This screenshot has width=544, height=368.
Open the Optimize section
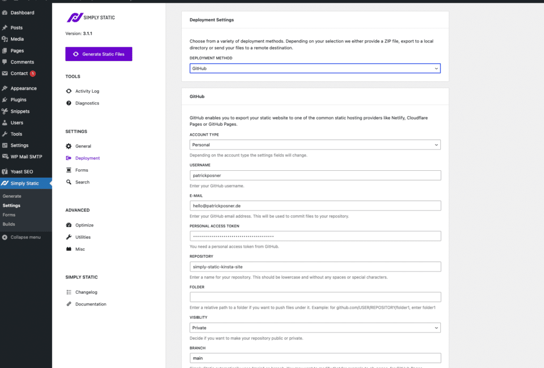(84, 225)
